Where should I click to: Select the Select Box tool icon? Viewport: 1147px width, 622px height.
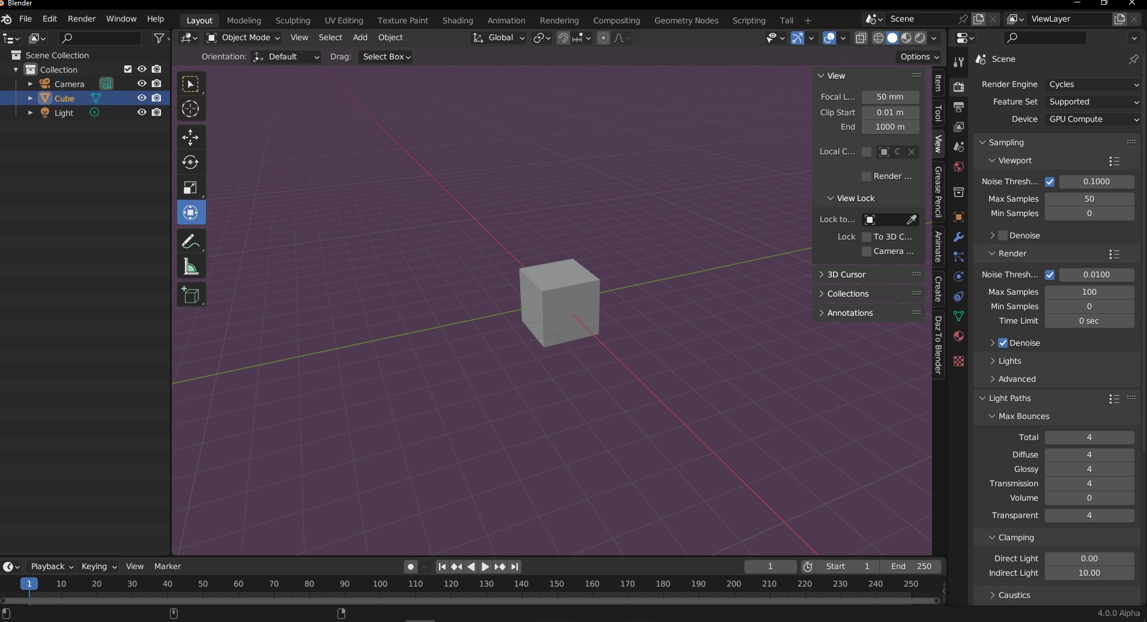point(191,84)
